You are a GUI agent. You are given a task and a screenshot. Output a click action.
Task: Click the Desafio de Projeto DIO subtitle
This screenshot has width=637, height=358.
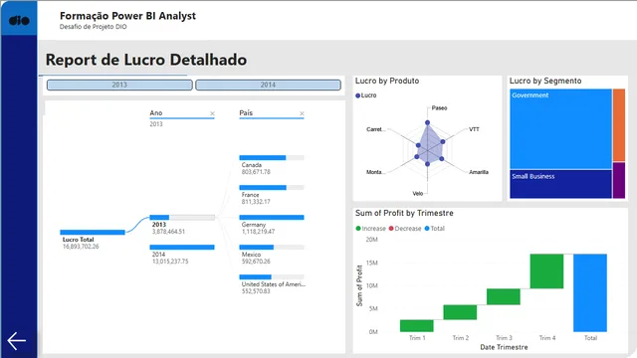click(x=93, y=27)
